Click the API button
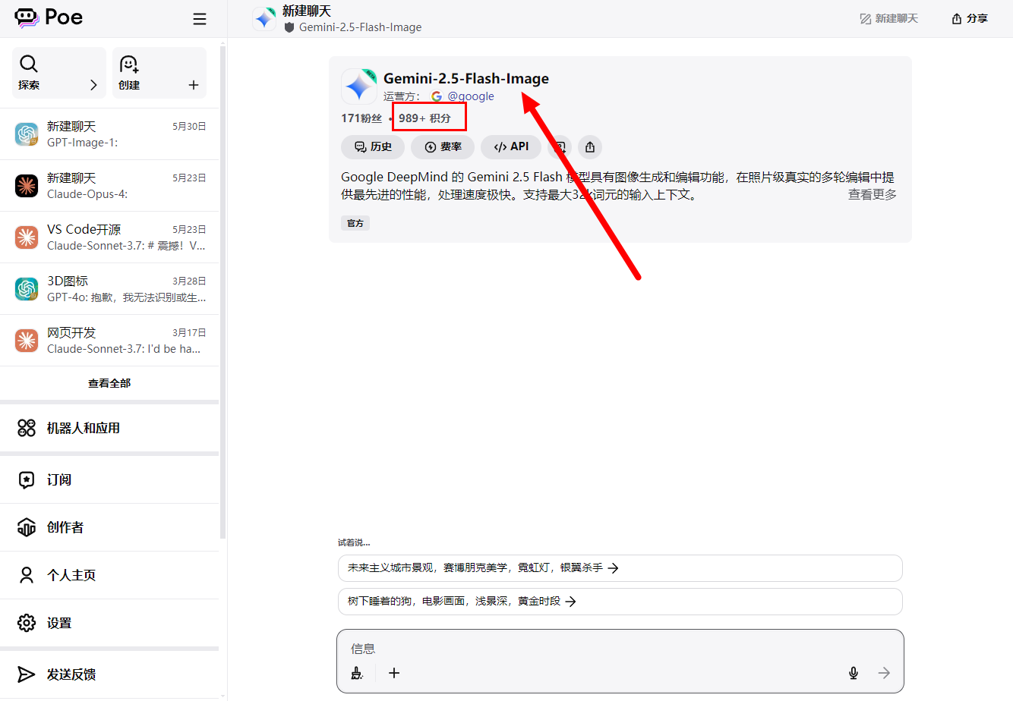 [x=511, y=147]
